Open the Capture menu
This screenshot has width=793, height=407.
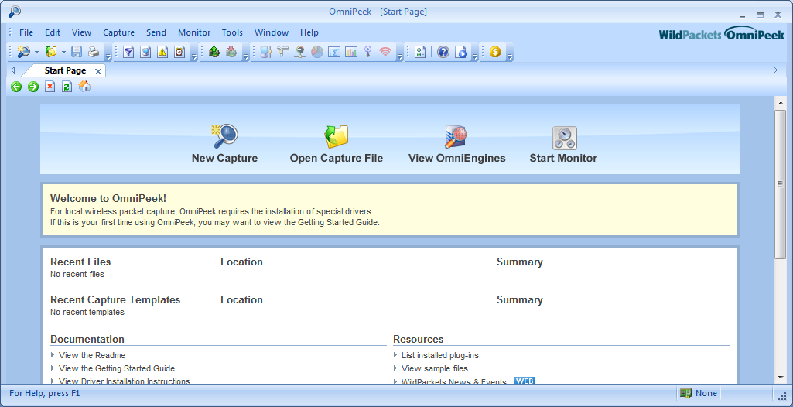(x=118, y=32)
